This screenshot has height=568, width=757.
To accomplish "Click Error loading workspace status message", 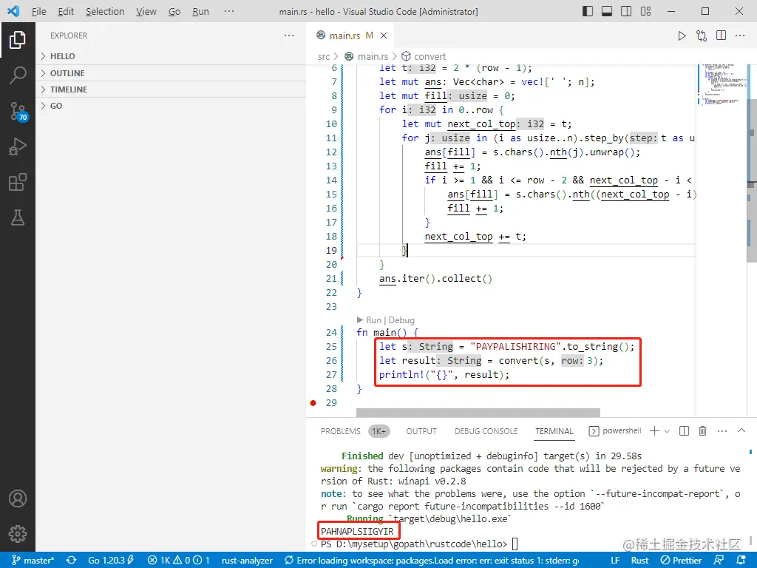I will pos(432,561).
